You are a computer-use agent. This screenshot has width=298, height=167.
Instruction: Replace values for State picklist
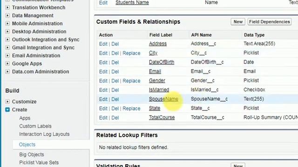(x=131, y=109)
